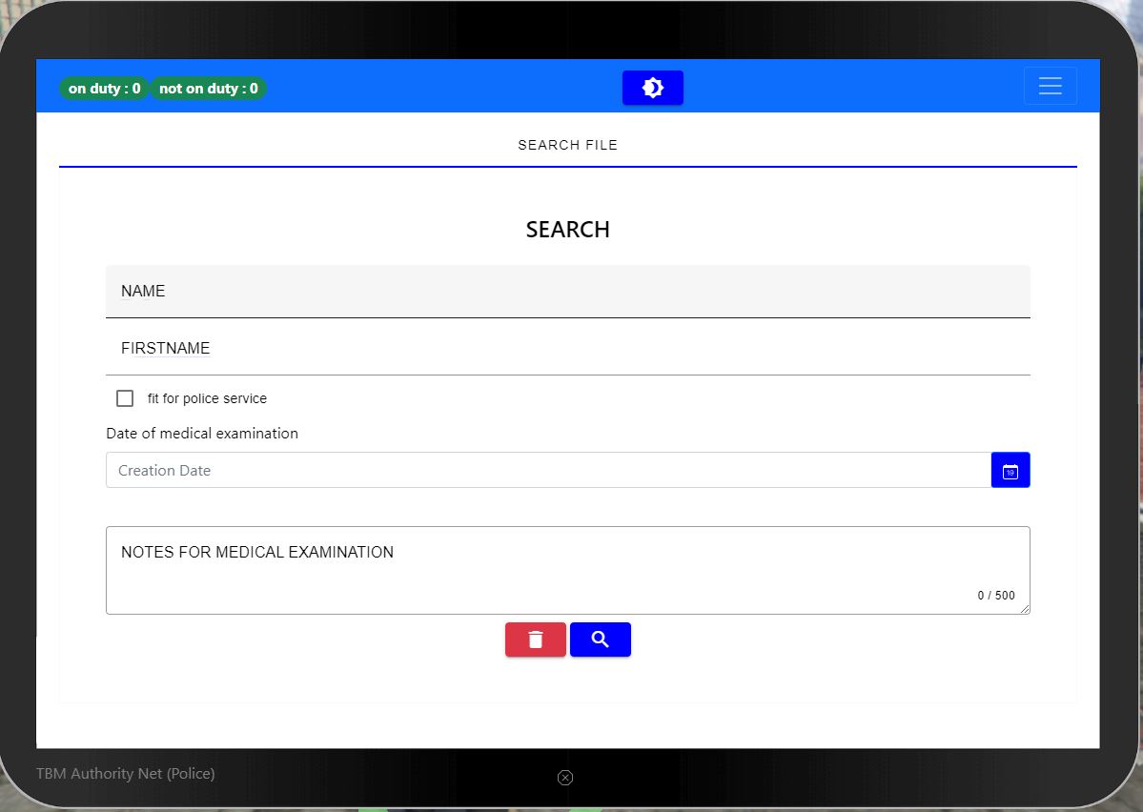Click the 0 / 500 character counter
The image size is (1143, 812).
point(996,596)
